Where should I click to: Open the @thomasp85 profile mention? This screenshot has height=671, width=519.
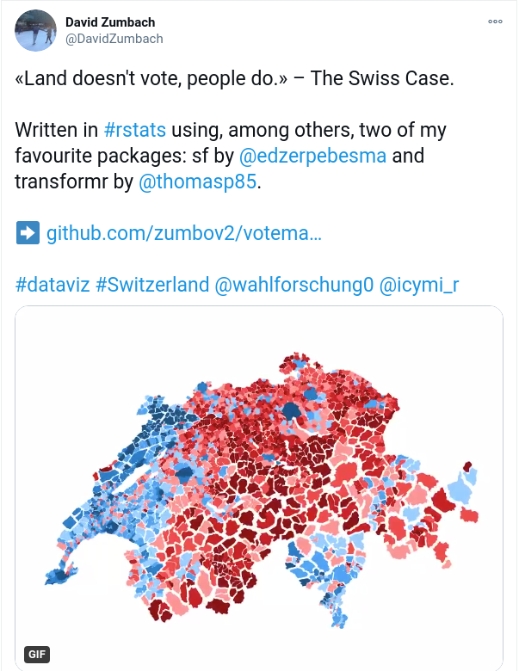[x=197, y=181]
